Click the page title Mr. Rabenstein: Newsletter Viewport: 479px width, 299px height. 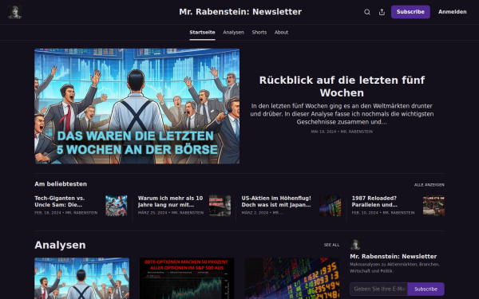point(240,12)
